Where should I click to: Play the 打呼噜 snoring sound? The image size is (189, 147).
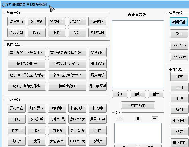point(57,108)
